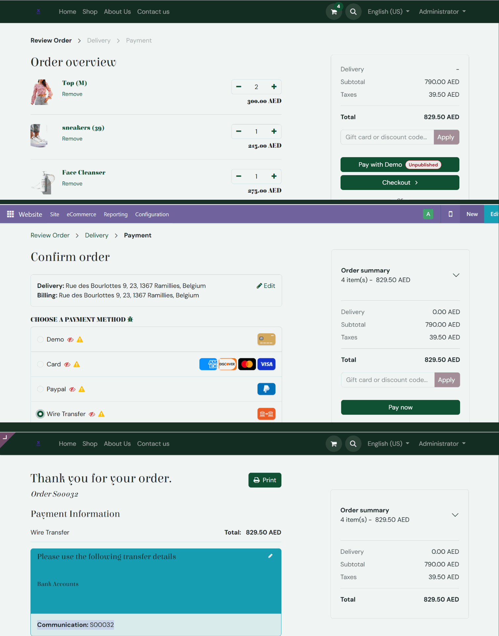Open the Website apps grid icon

[11, 214]
